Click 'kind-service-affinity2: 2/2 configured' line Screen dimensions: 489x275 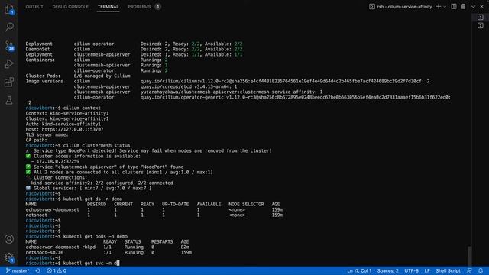tap(99, 183)
